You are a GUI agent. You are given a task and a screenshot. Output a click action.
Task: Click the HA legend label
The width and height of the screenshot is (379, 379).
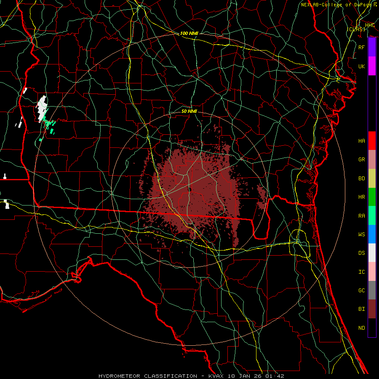coord(361,141)
